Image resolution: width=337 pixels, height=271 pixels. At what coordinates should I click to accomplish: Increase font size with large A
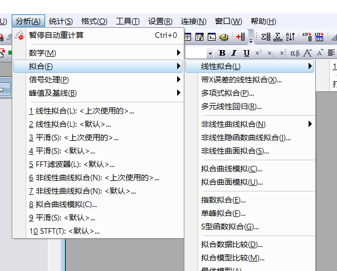(307, 53)
